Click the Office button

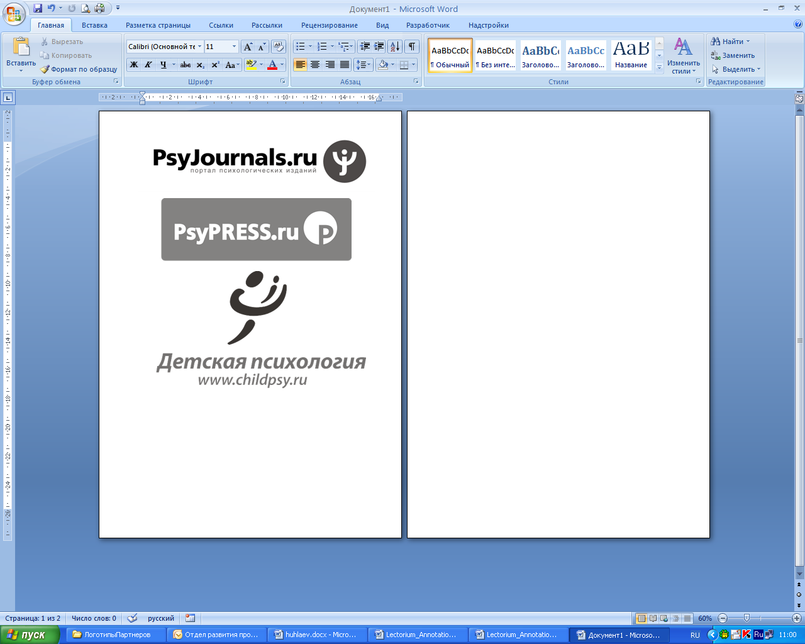tap(14, 13)
